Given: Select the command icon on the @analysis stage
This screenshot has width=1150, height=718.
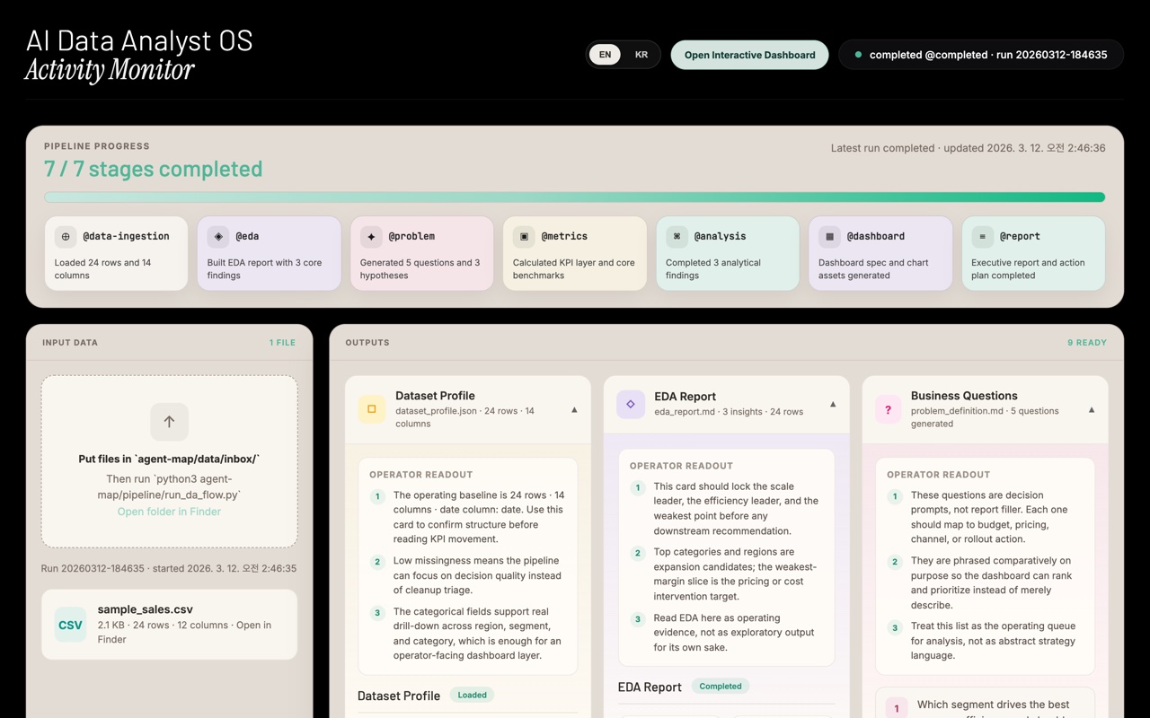Looking at the screenshot, I should tap(677, 236).
